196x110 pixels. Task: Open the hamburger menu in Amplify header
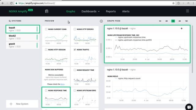click(x=187, y=11)
